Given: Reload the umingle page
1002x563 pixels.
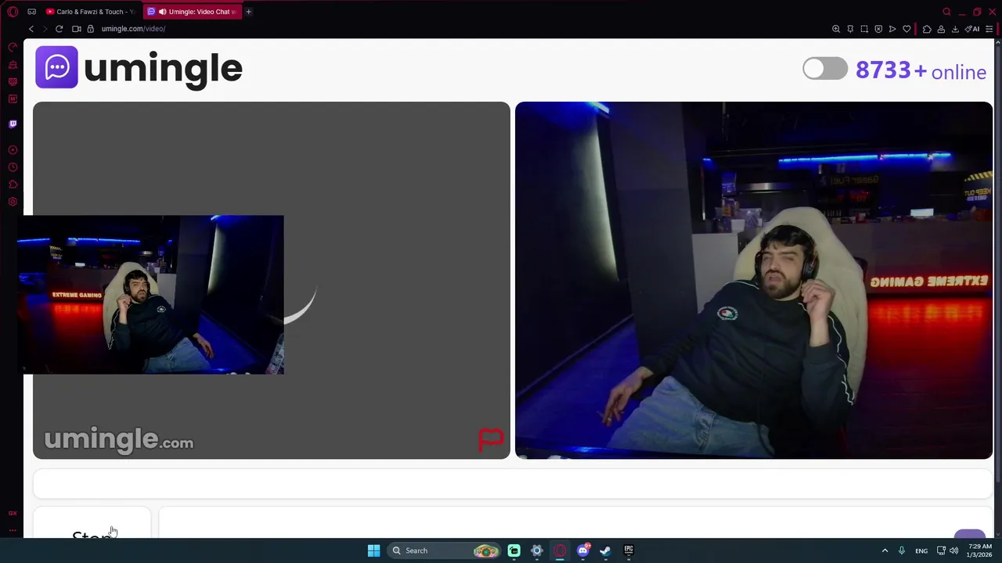Looking at the screenshot, I should pyautogui.click(x=59, y=29).
